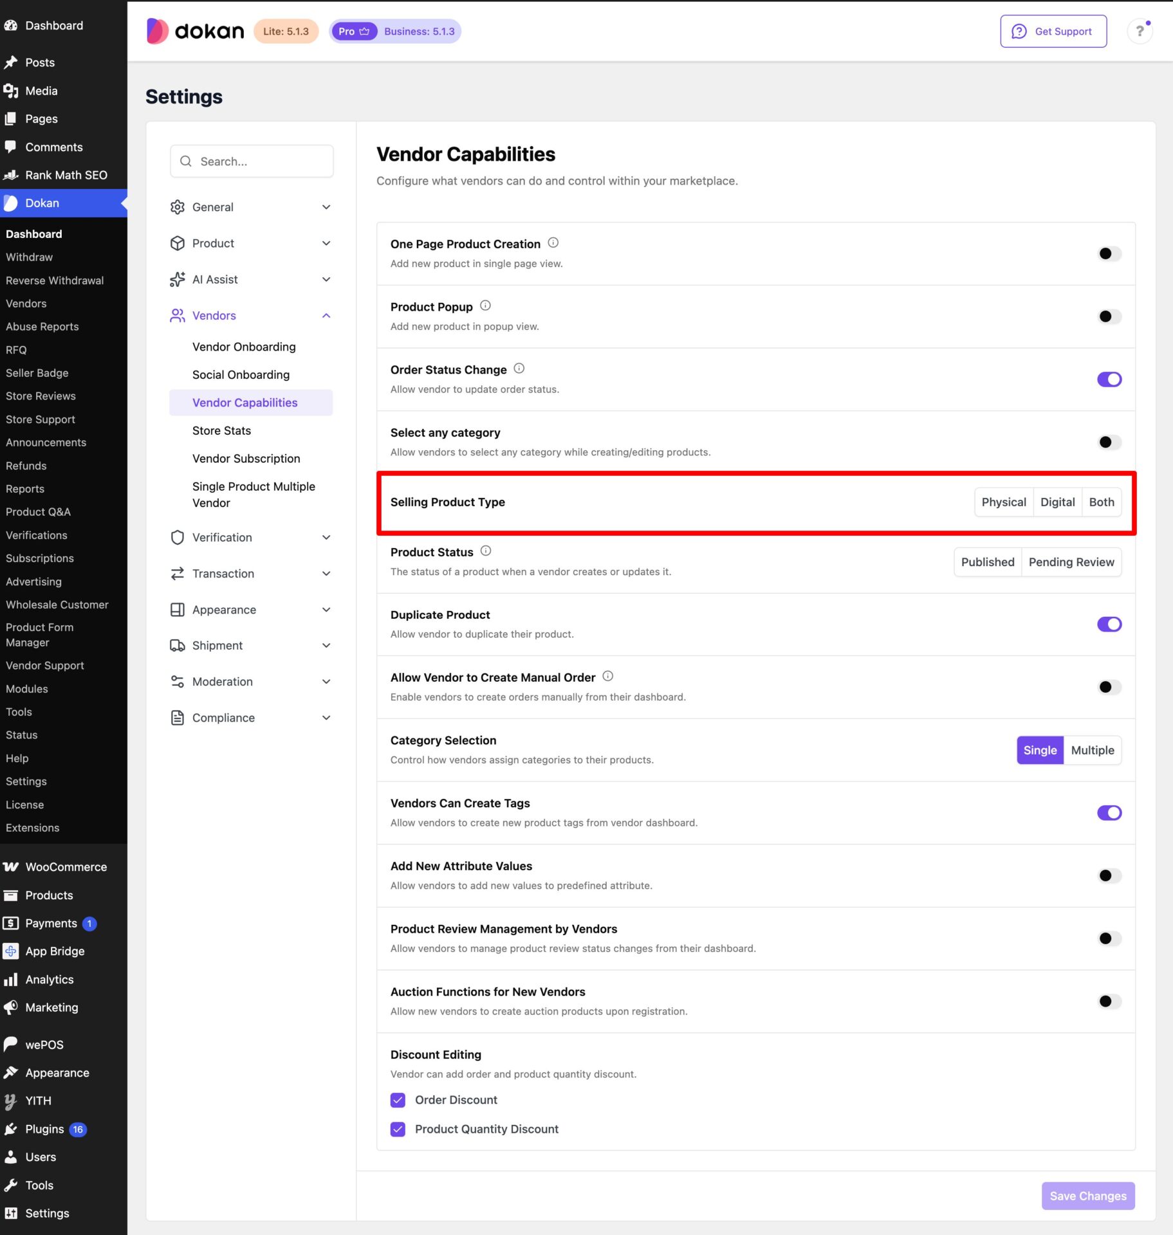Click the Dokan logo in header

pyautogui.click(x=196, y=31)
